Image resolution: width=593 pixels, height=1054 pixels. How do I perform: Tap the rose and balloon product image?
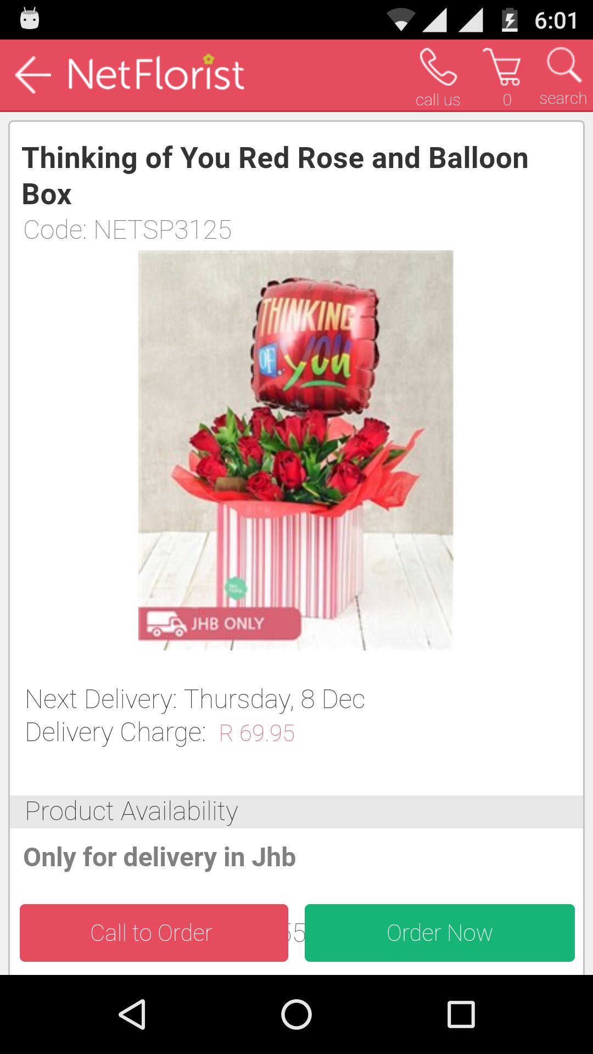295,450
